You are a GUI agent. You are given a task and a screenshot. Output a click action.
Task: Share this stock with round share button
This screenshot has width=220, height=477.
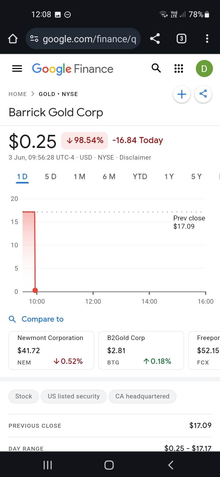tap(203, 94)
